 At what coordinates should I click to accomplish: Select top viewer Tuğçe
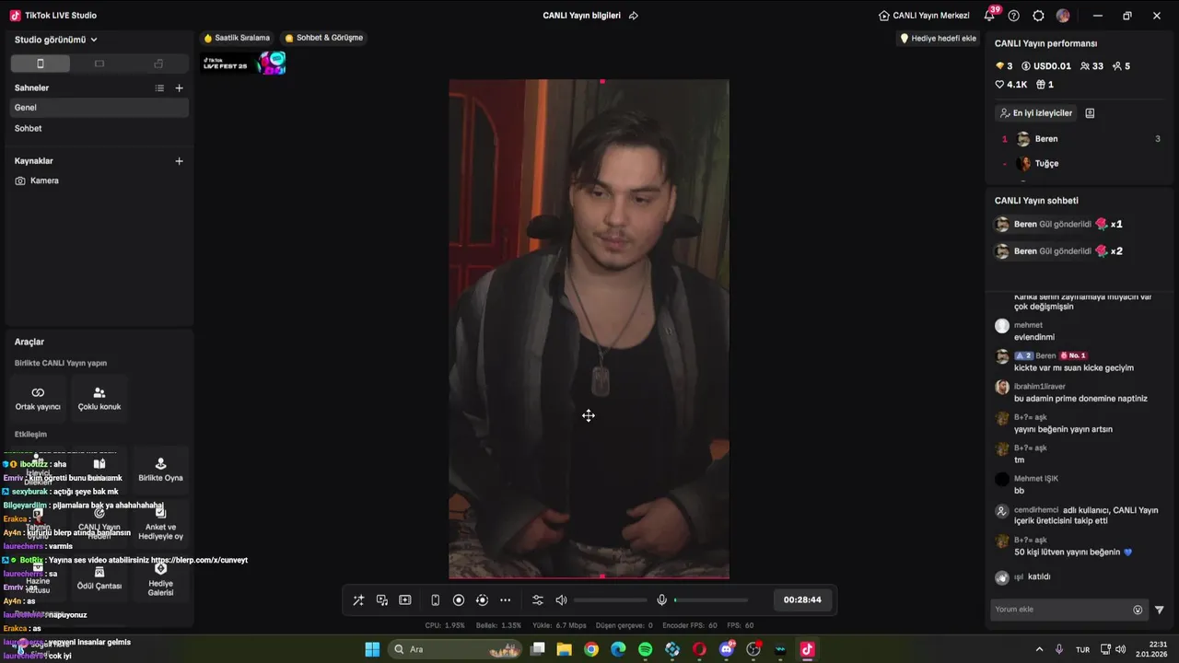coord(1080,164)
